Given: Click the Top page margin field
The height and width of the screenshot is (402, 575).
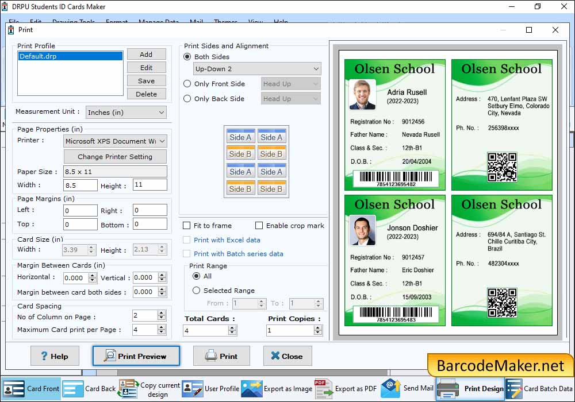Looking at the screenshot, I should point(80,224).
